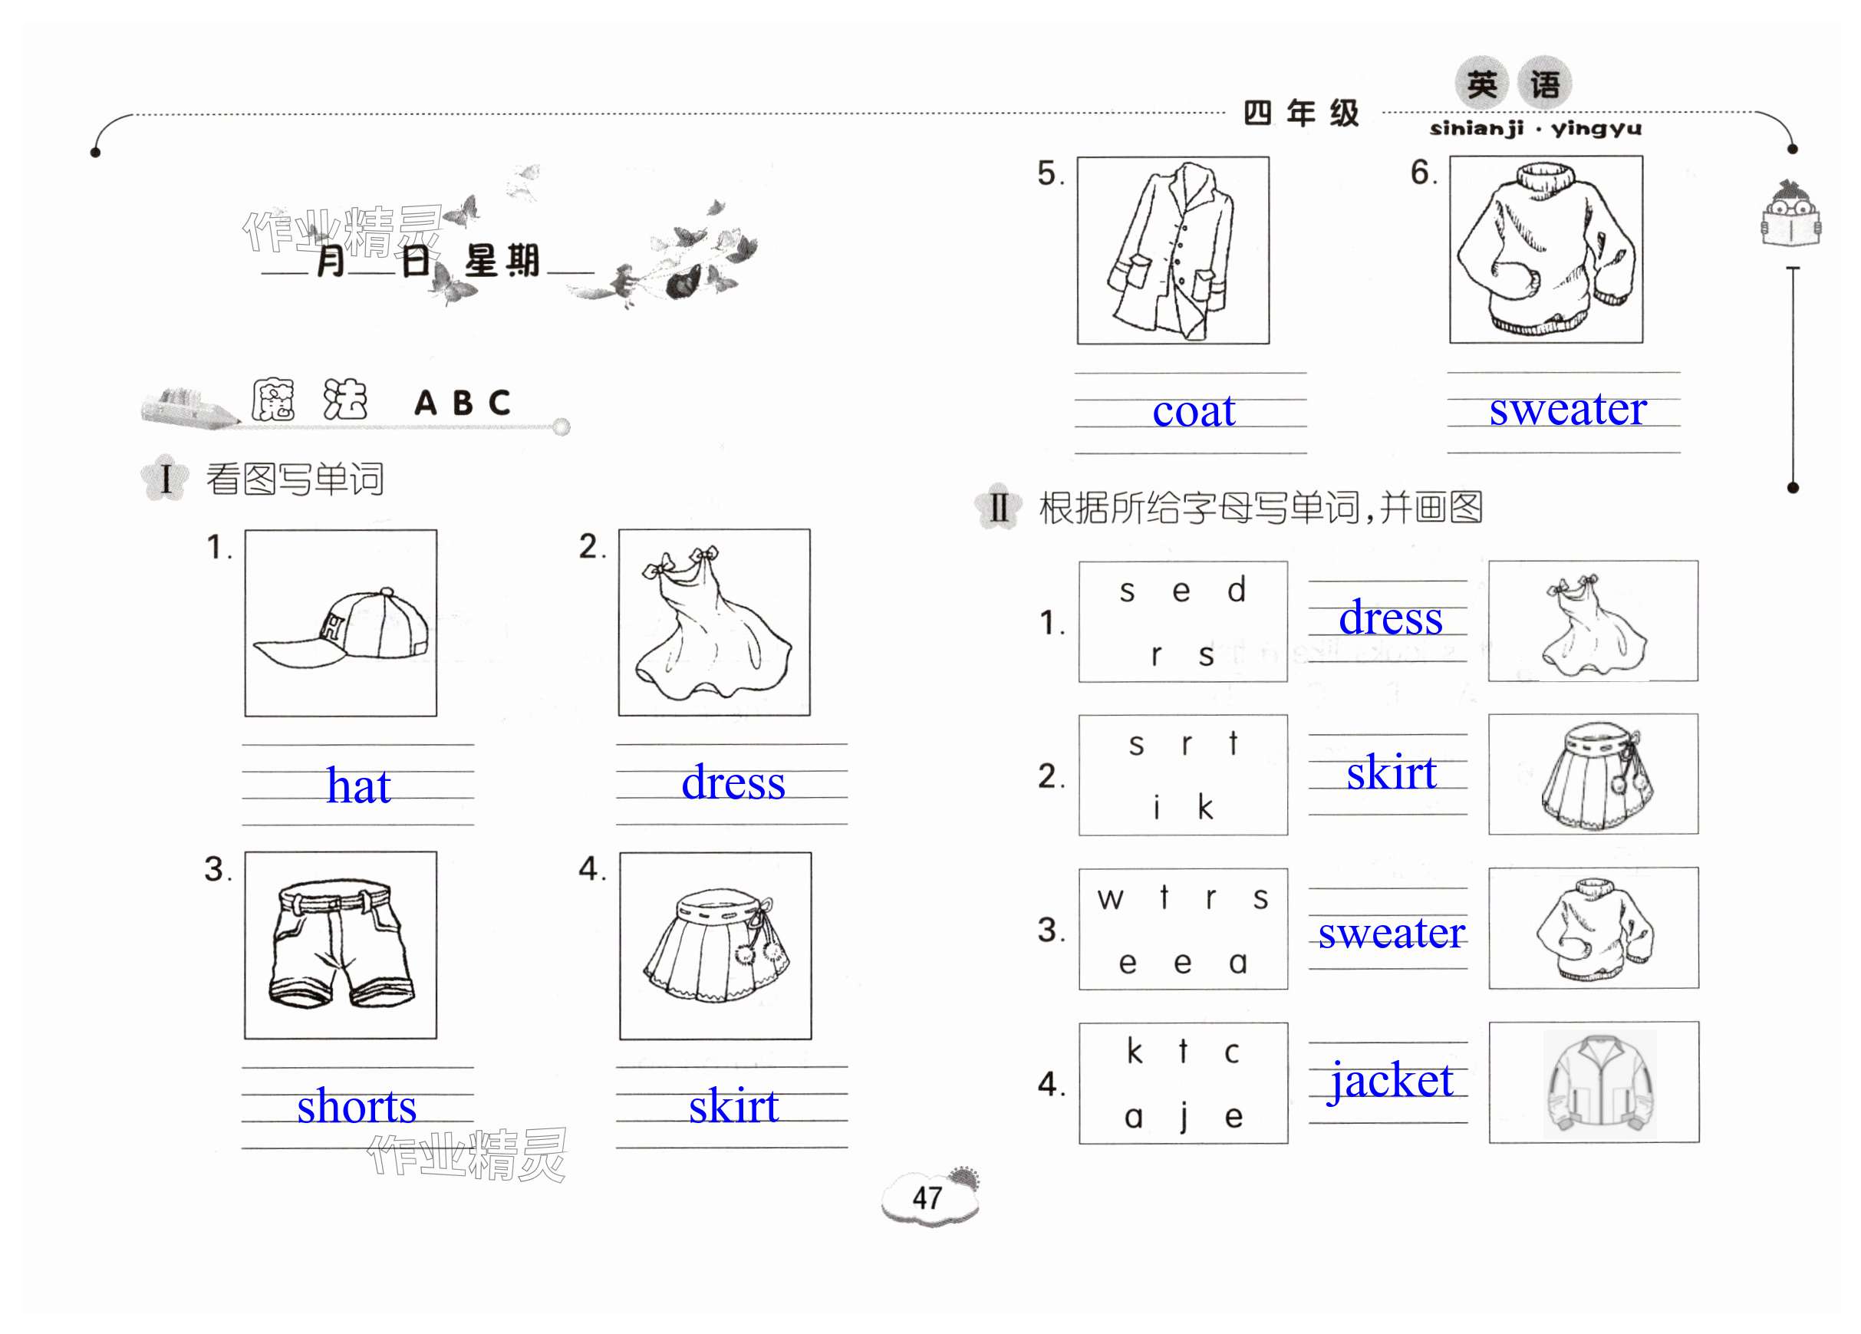Click the pencil icon beside 魔法 ABC
This screenshot has height=1334, width=1861.
point(190,405)
